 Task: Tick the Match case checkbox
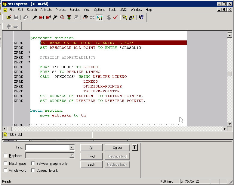point(6,164)
